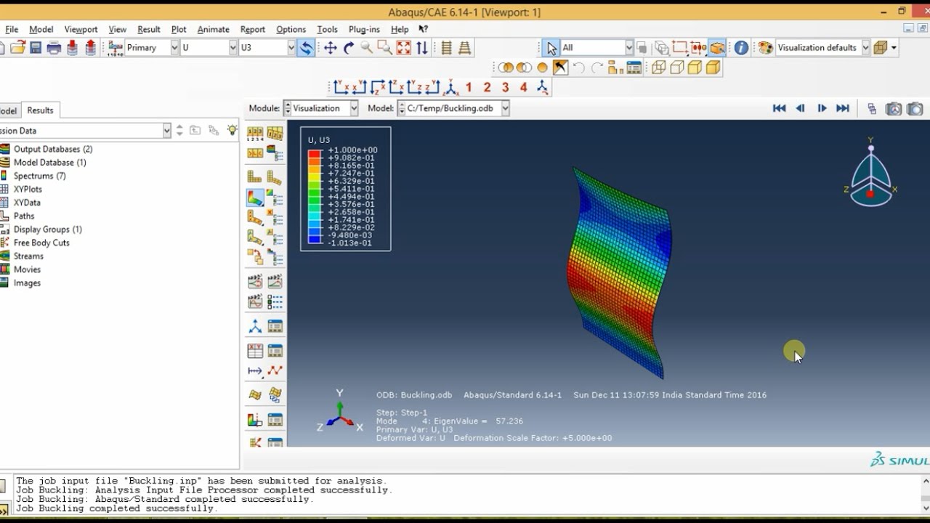Click the Cycle Views up-down arrows icon
Screen dimensions: 930x523
coord(421,48)
